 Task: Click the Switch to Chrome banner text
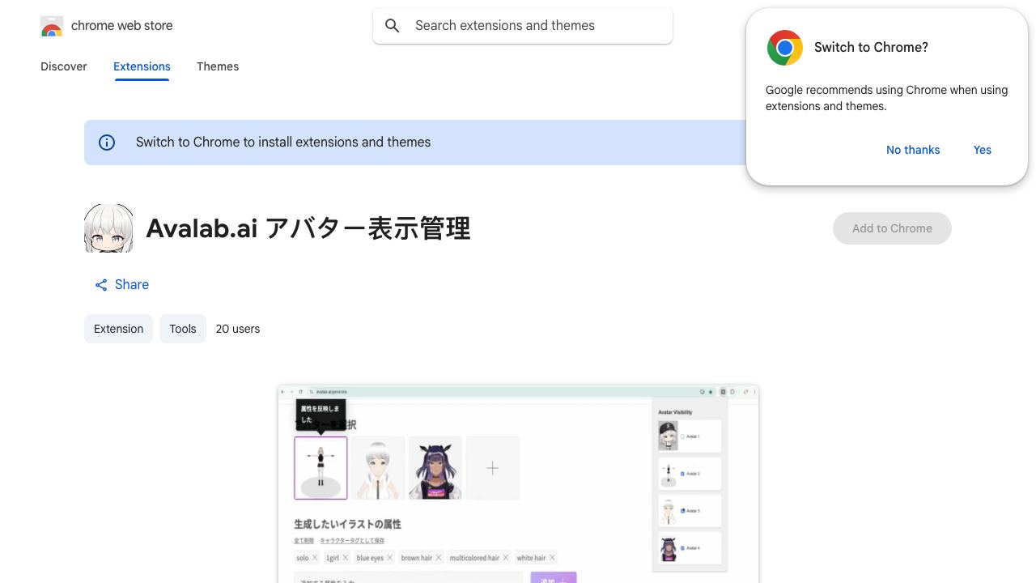(x=283, y=143)
